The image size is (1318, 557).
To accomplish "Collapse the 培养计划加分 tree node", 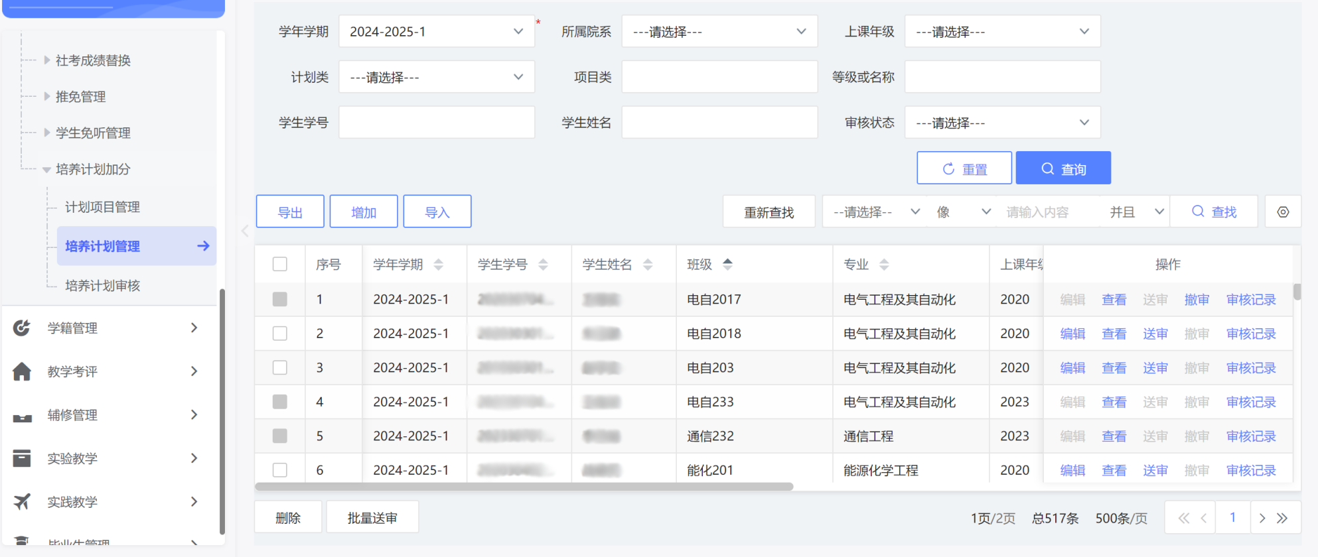I will [46, 170].
